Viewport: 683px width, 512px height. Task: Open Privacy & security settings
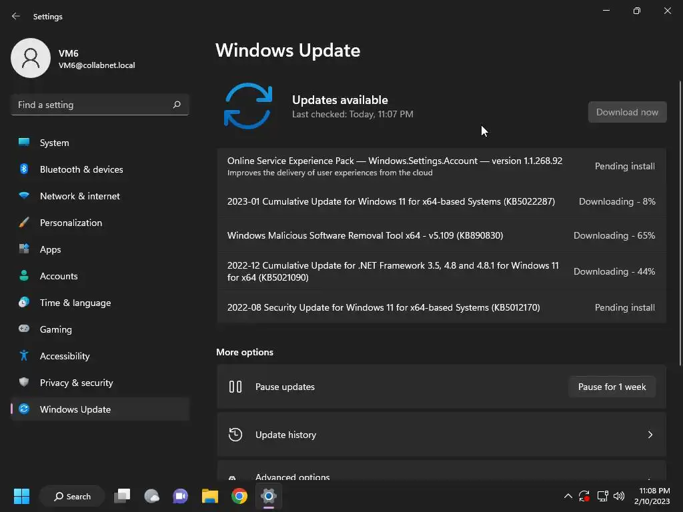click(x=100, y=383)
